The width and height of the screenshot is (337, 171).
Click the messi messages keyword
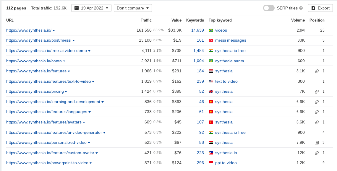point(230,40)
